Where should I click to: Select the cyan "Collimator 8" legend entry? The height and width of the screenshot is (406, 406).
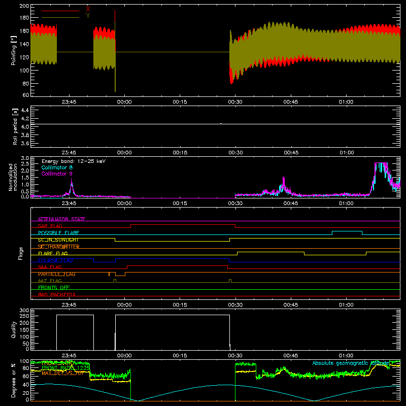[x=57, y=167]
